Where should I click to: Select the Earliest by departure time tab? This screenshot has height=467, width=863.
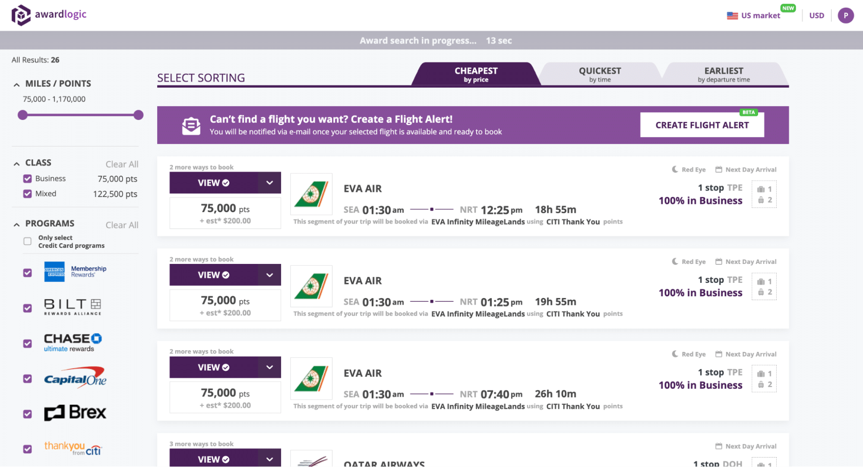coord(724,74)
